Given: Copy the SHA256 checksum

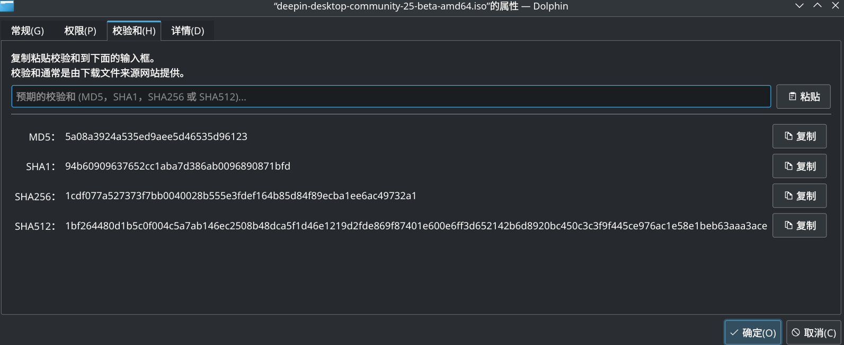Looking at the screenshot, I should [x=799, y=196].
